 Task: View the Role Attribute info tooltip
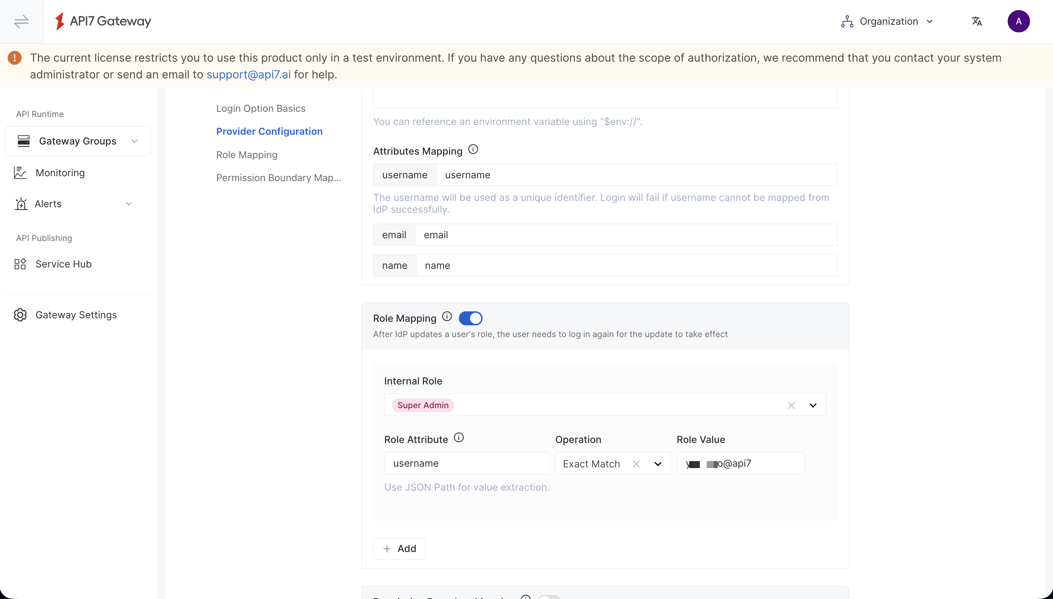pyautogui.click(x=459, y=438)
